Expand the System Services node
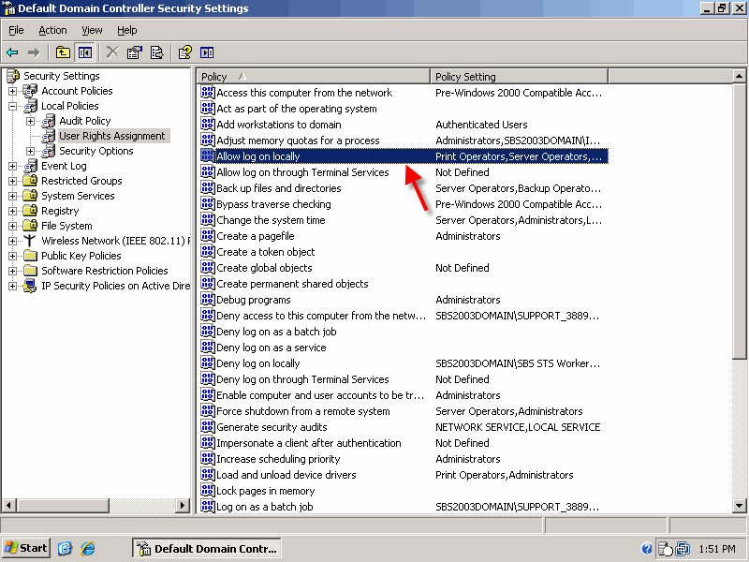The height and width of the screenshot is (562, 749). point(13,196)
